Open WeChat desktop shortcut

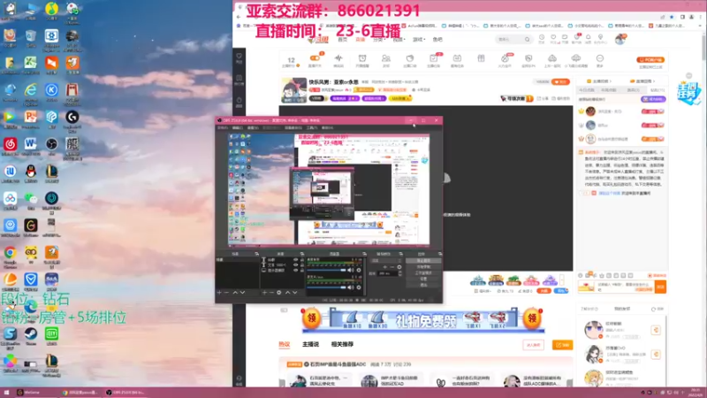click(31, 198)
